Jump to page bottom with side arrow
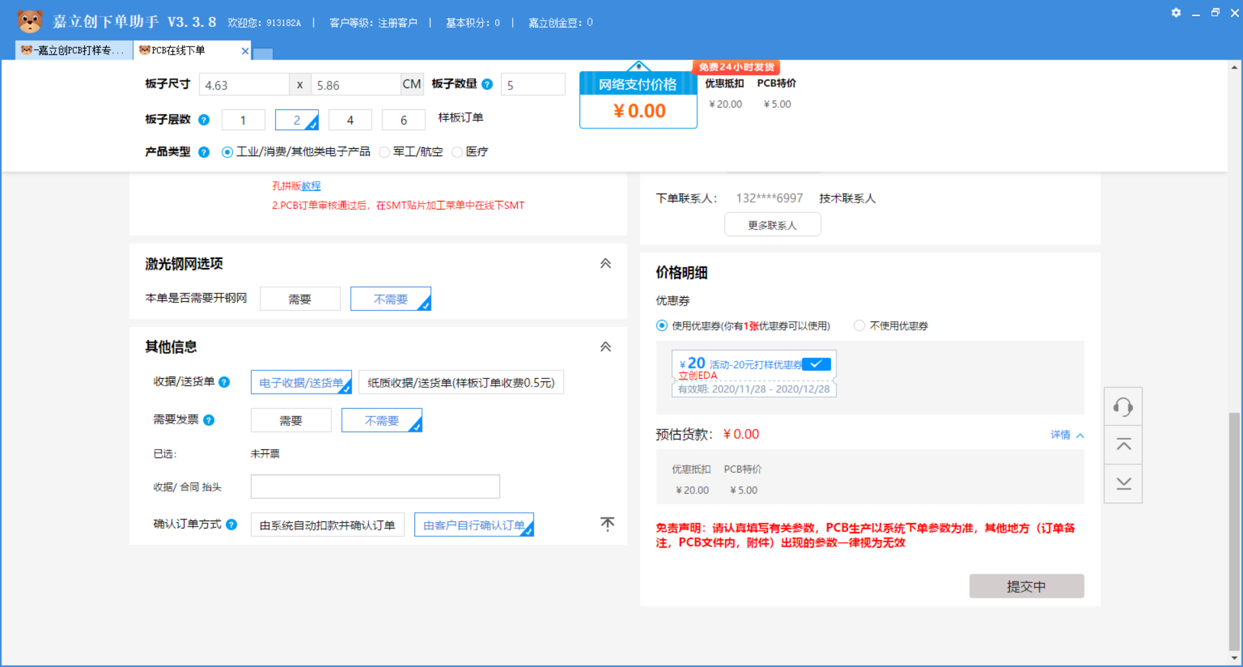Screen dimensions: 1243x667 (x=1123, y=484)
